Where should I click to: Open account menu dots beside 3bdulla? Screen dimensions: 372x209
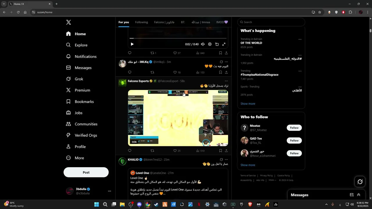pyautogui.click(x=110, y=191)
